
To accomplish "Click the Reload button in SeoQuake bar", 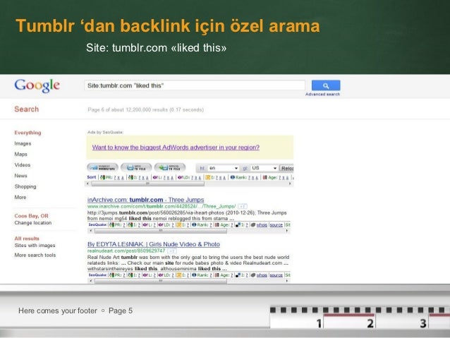I will tap(286, 168).
